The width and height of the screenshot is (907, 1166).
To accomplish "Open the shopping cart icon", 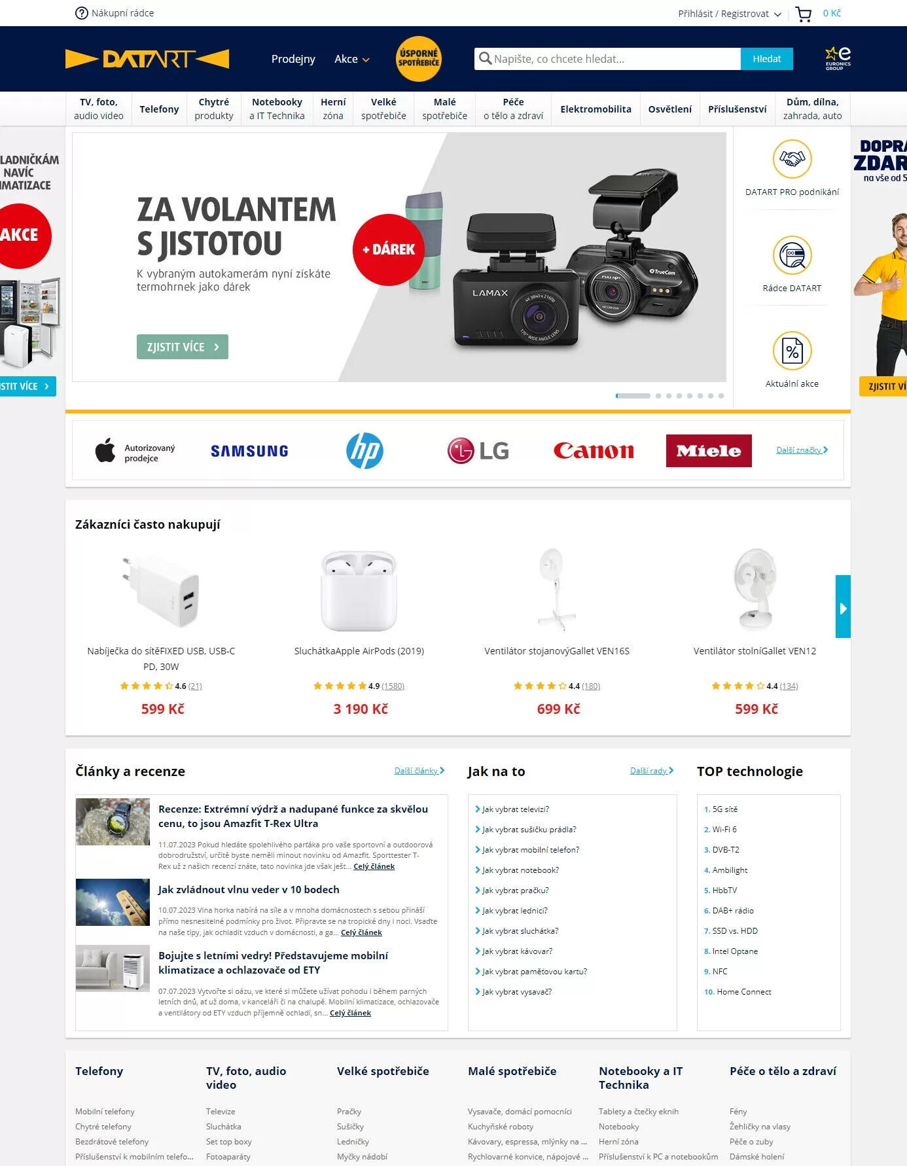I will (x=803, y=14).
